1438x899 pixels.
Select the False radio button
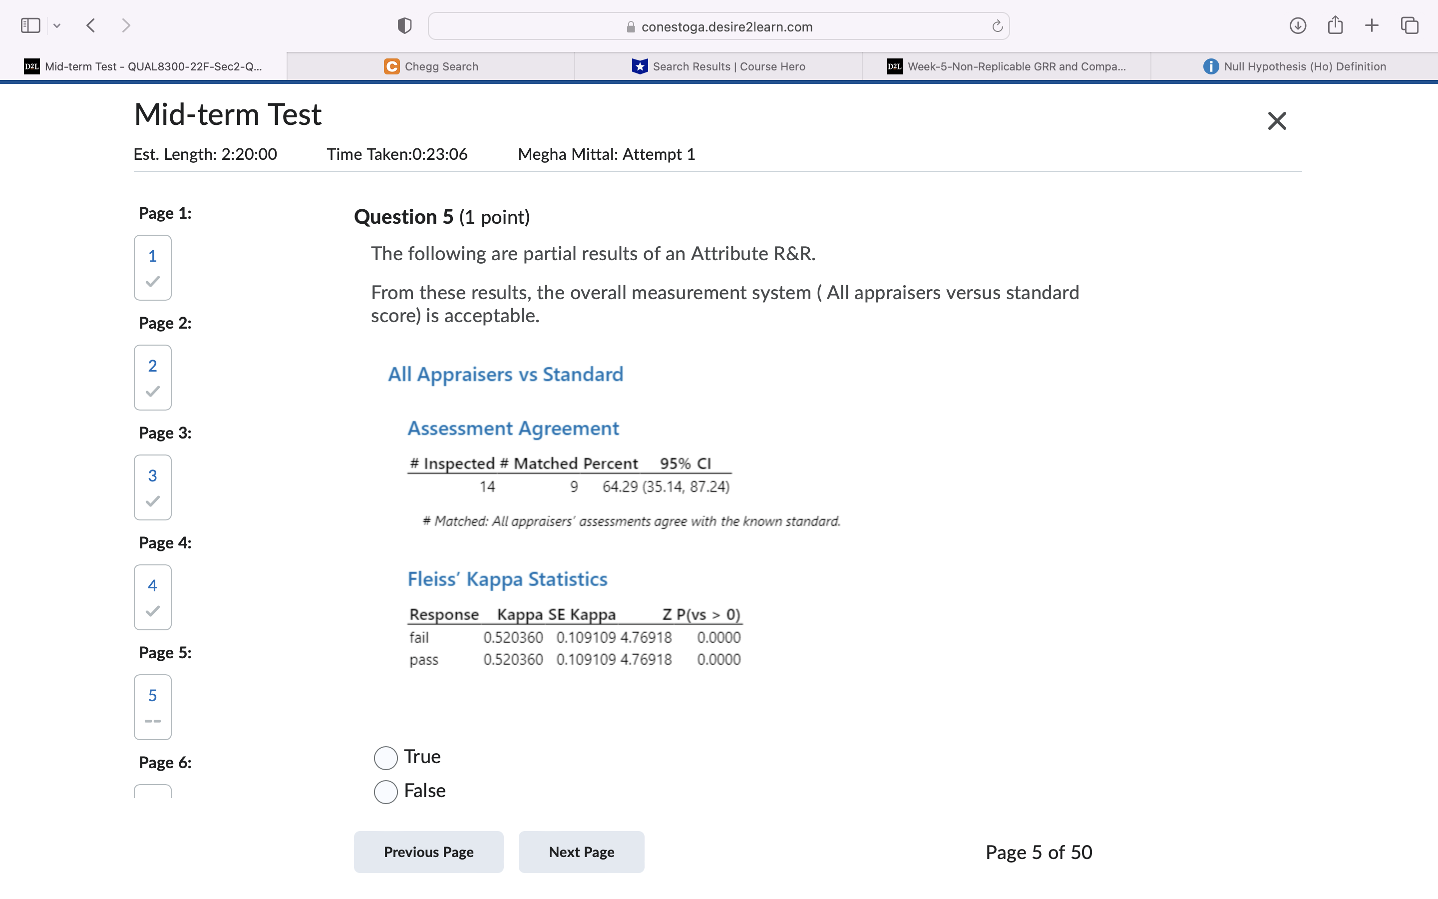[385, 792]
